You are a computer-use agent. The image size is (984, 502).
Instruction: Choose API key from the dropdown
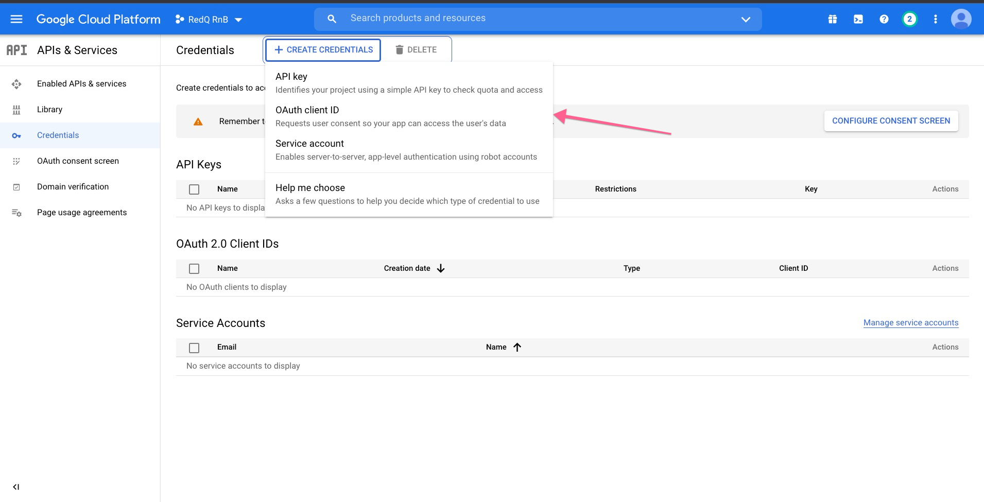[x=409, y=82]
